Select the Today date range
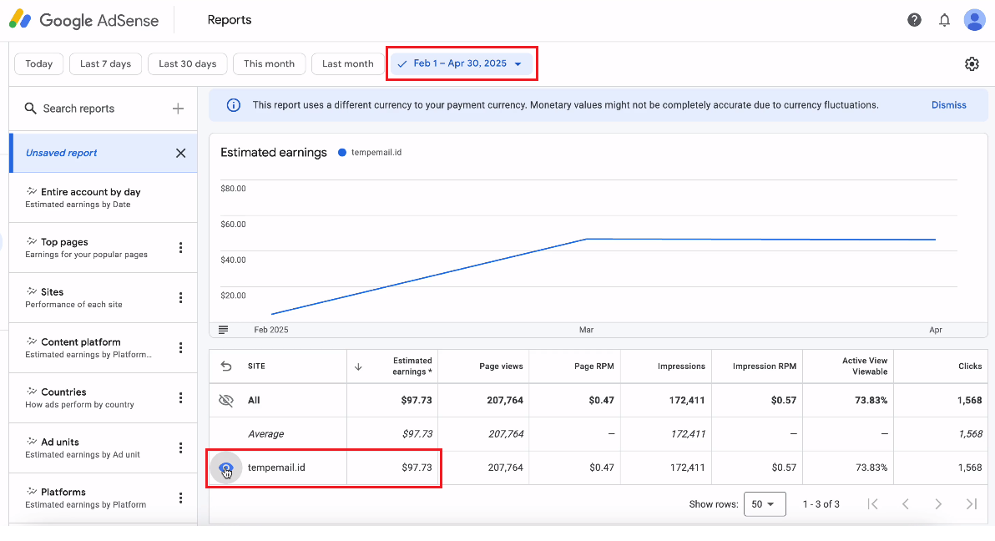This screenshot has height=541, width=995. tap(38, 64)
